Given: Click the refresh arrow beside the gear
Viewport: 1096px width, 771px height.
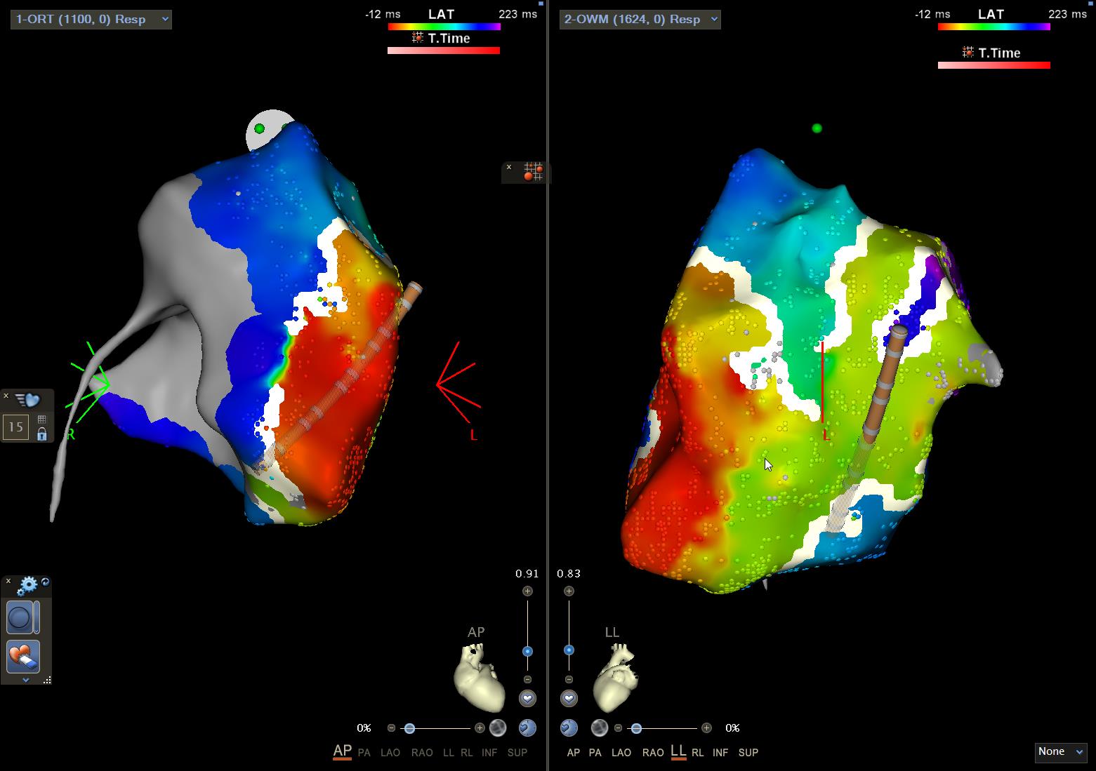Looking at the screenshot, I should 46,582.
